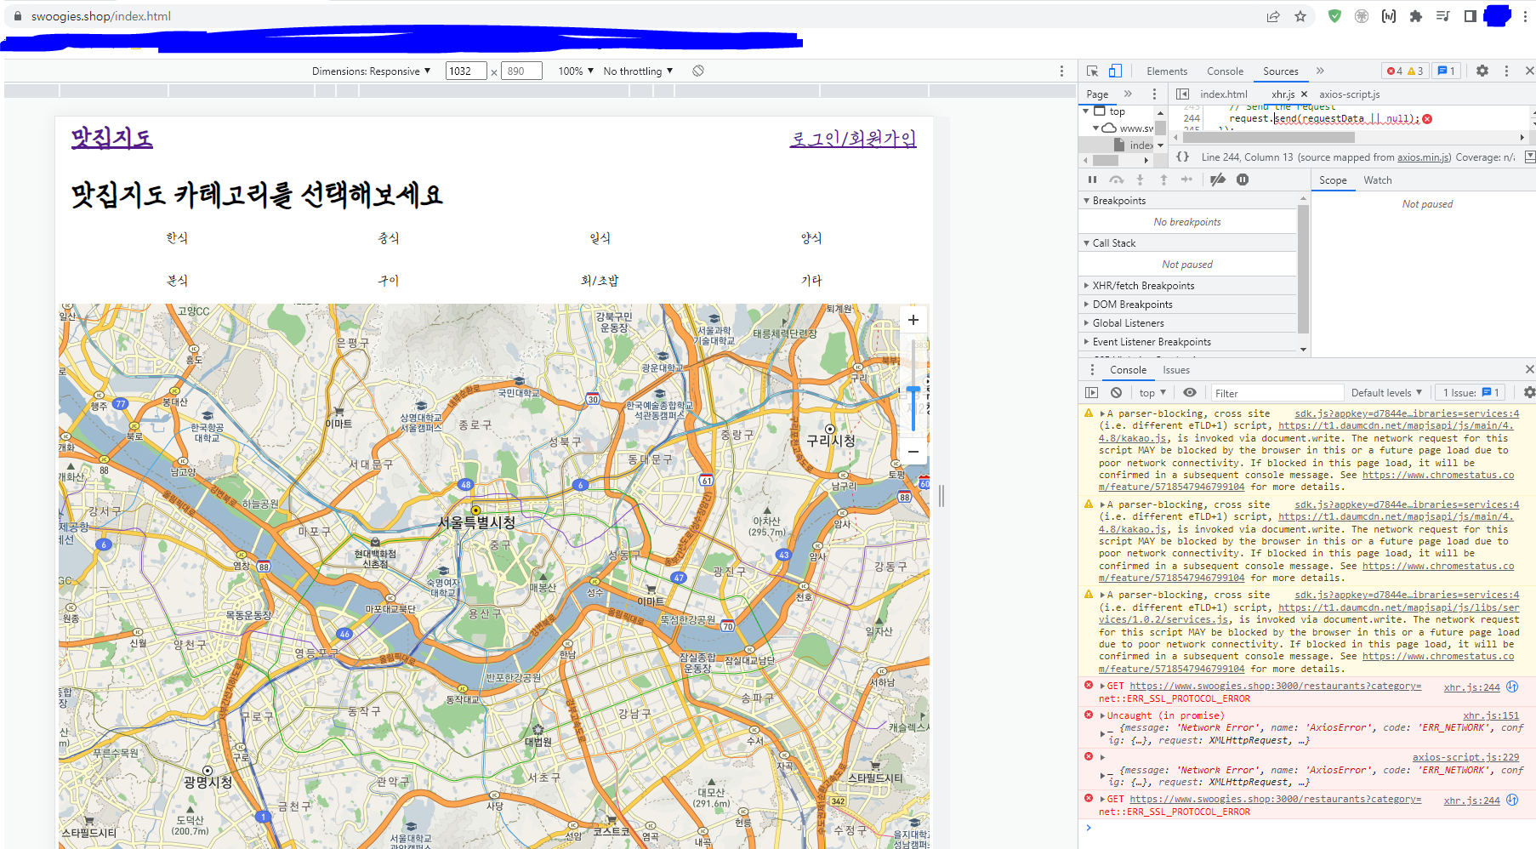Pause script execution button
Viewport: 1536px width, 849px height.
click(x=1092, y=179)
